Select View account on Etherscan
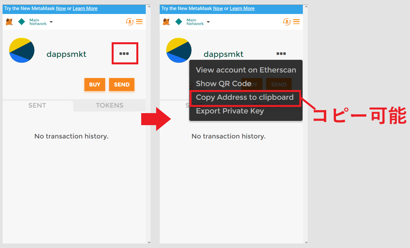 point(246,70)
